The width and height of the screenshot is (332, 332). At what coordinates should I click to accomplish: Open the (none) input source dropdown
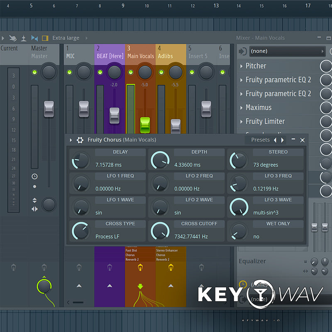pos(287,51)
